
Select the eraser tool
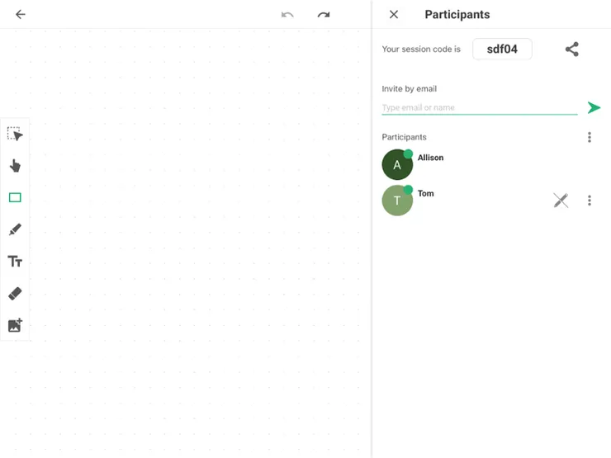pos(15,294)
